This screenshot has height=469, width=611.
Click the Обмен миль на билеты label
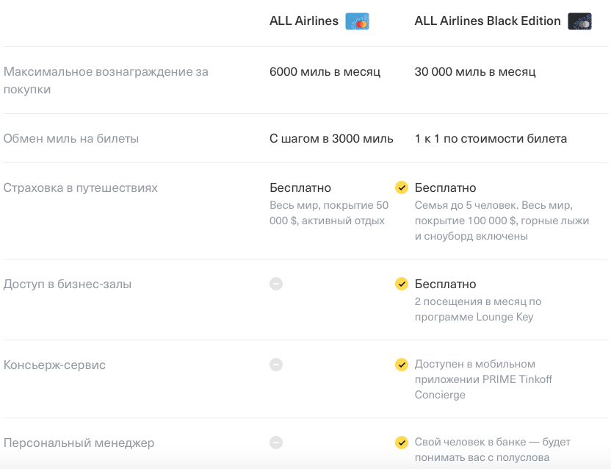coord(71,138)
